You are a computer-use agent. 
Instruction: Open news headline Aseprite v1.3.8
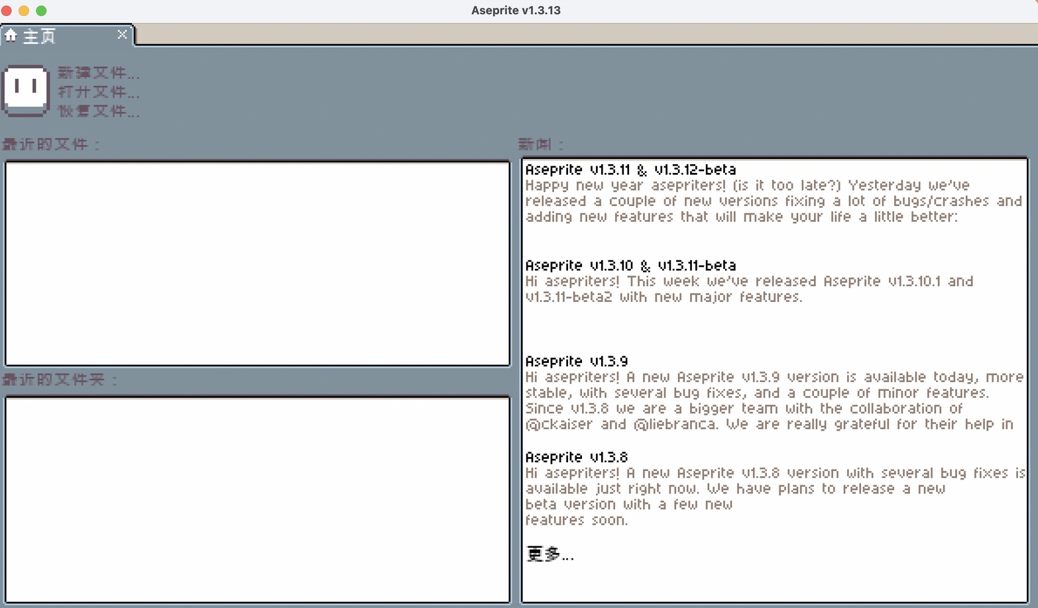pos(576,458)
